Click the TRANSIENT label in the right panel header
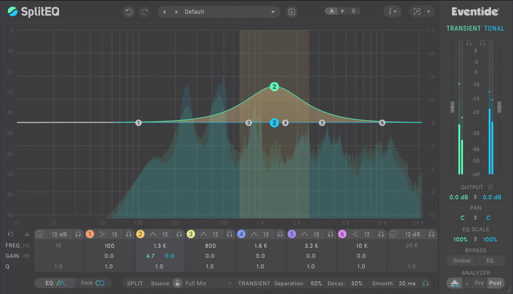 click(x=463, y=28)
